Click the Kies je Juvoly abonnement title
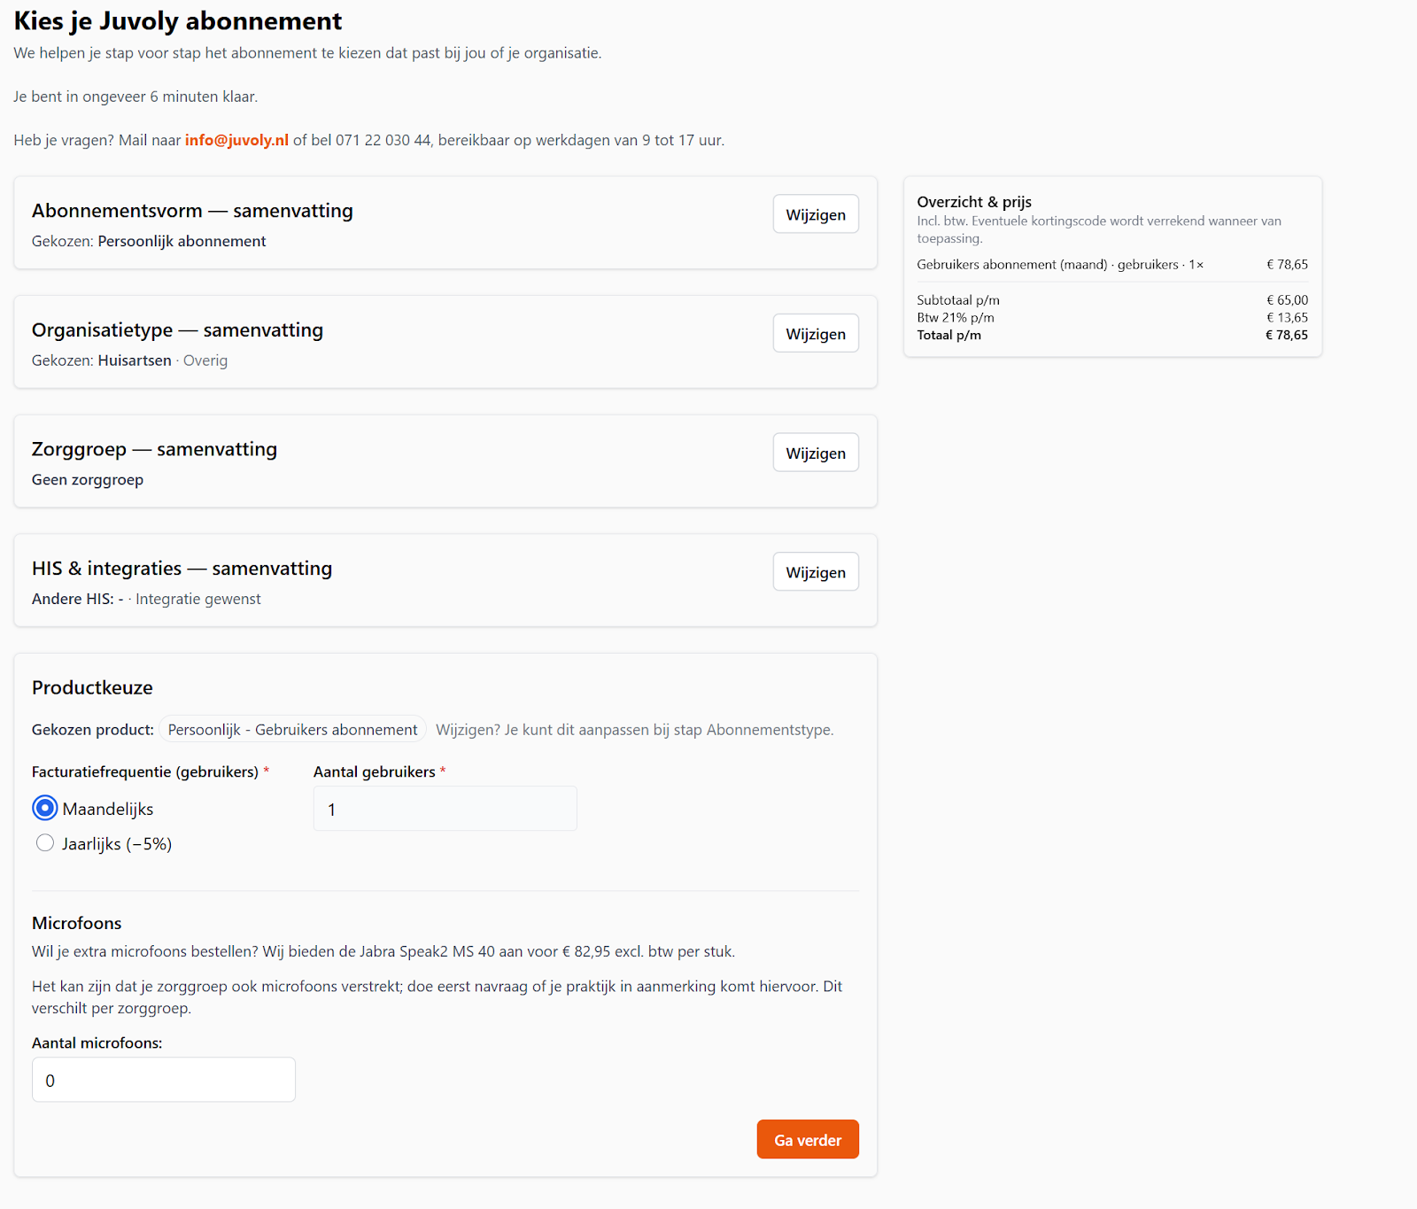The width and height of the screenshot is (1417, 1209). pyautogui.click(x=178, y=21)
